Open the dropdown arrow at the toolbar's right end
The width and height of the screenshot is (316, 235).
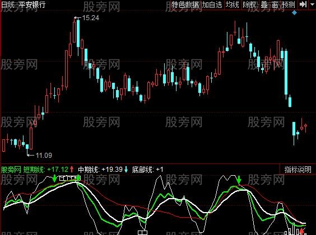[x=312, y=4]
